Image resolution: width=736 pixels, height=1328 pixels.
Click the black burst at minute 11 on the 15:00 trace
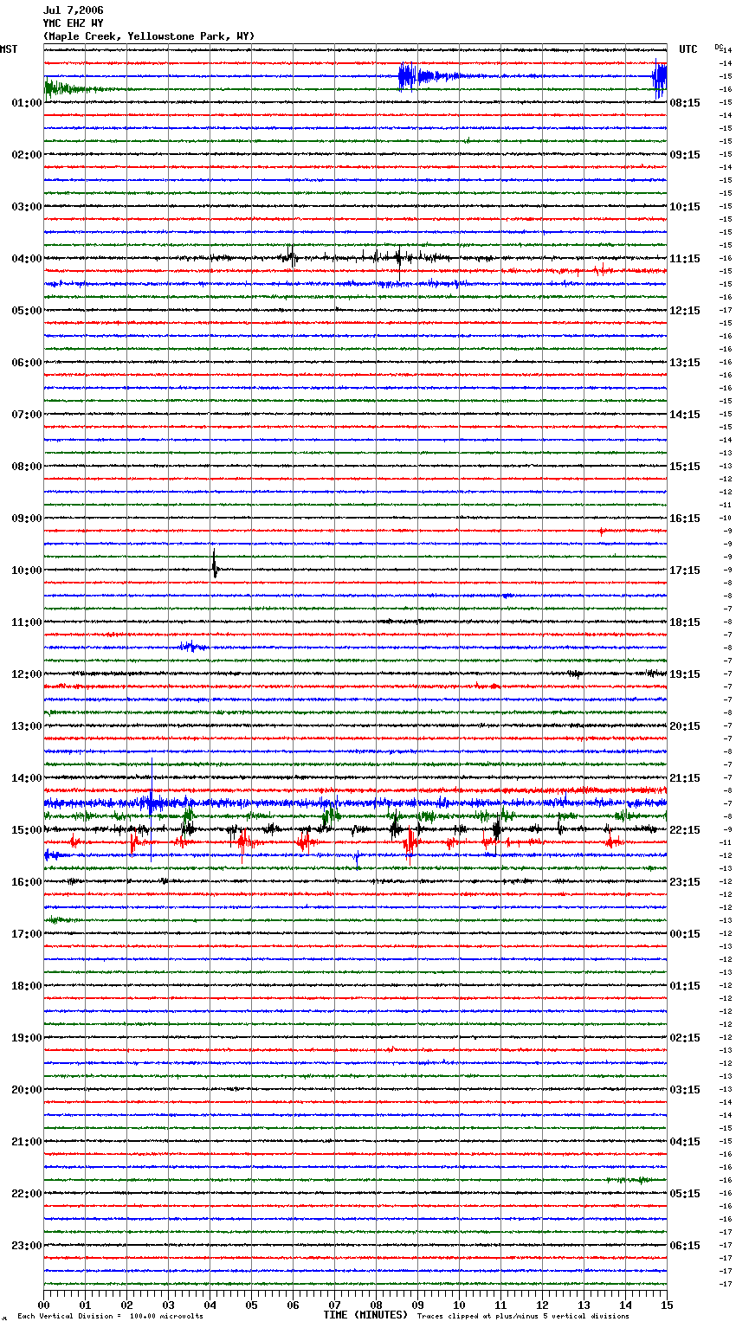point(496,829)
